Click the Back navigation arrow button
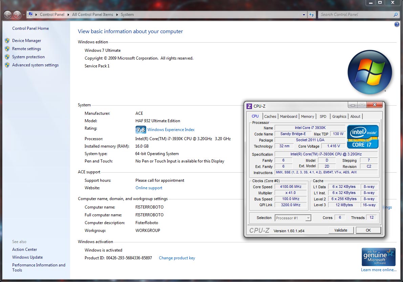Viewport: 403px width, 282px height. pos(8,15)
